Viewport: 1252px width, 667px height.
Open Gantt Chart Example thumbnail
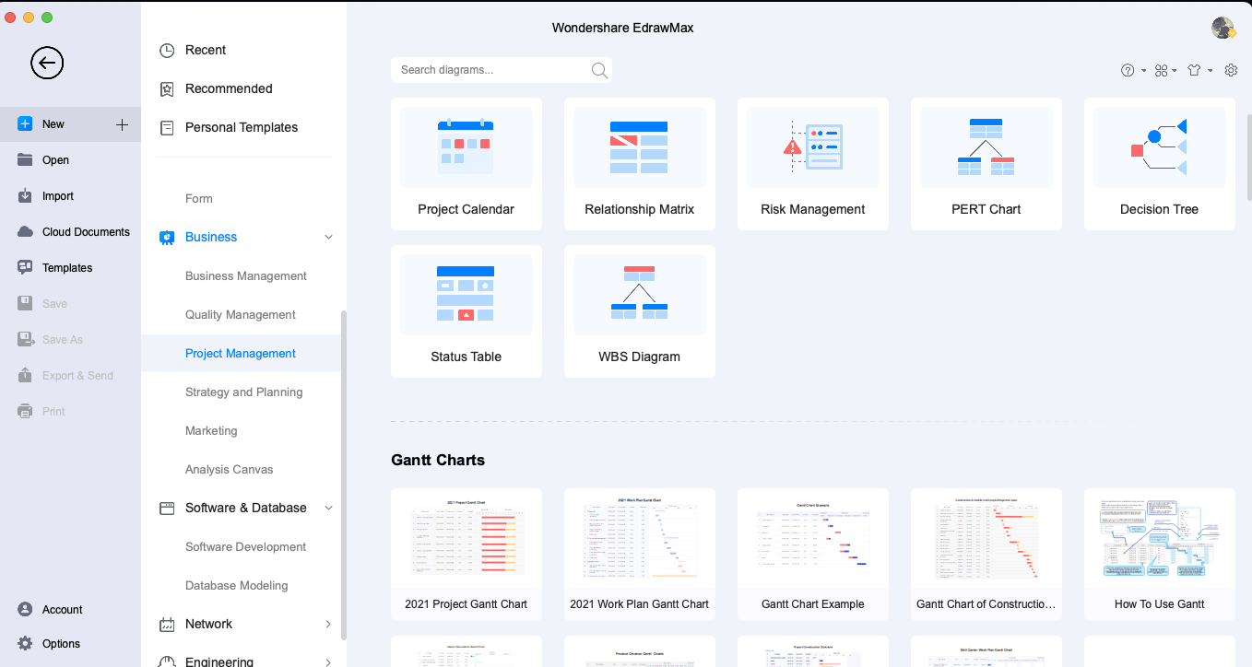(813, 553)
